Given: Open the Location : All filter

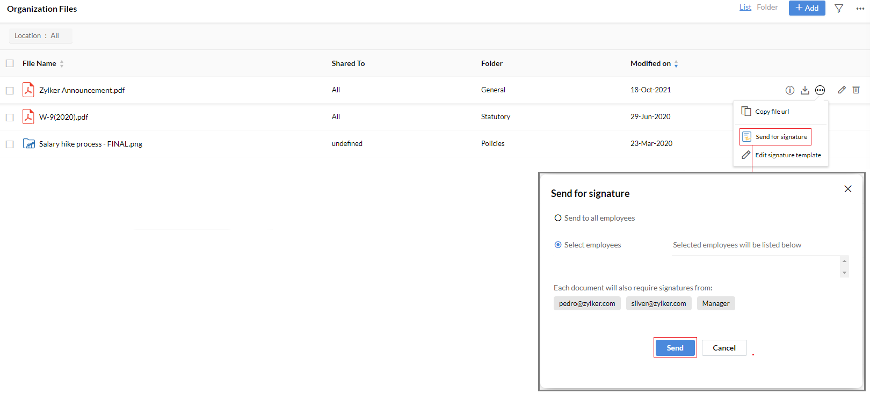Looking at the screenshot, I should (41, 36).
